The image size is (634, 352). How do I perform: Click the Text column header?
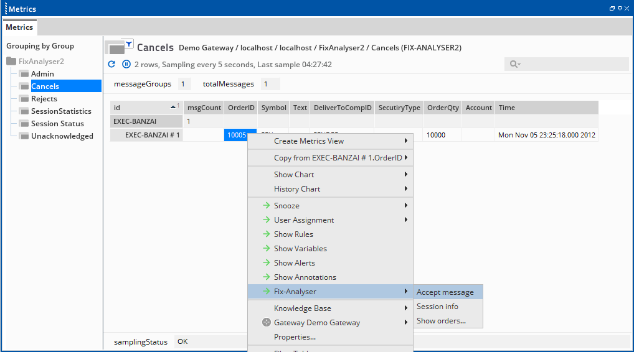point(300,108)
